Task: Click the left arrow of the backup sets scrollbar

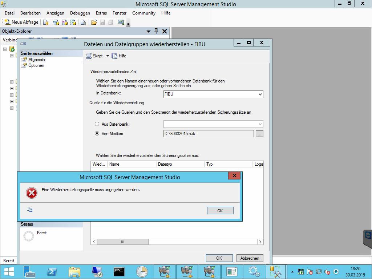Action: pos(94,242)
